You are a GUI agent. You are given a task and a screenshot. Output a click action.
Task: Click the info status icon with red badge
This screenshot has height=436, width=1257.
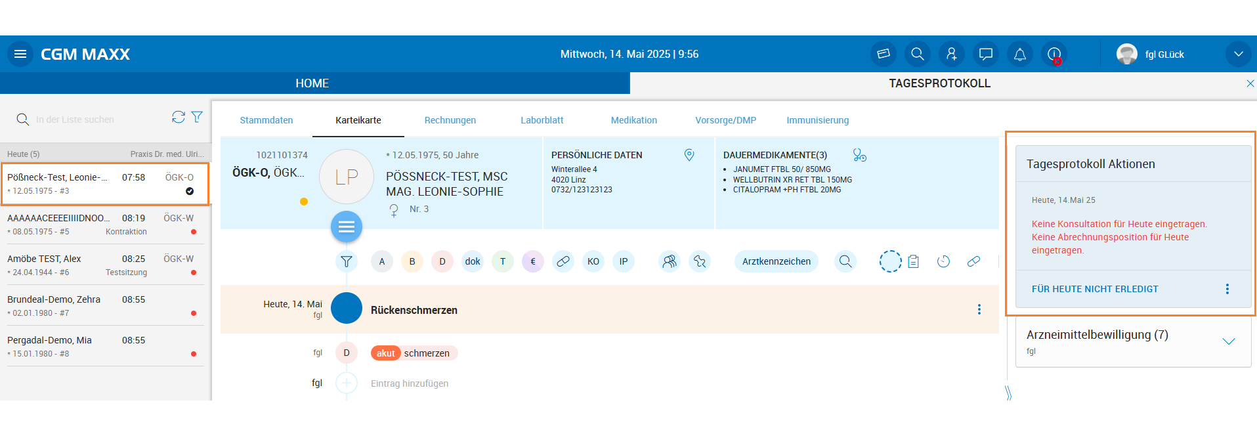(1054, 54)
